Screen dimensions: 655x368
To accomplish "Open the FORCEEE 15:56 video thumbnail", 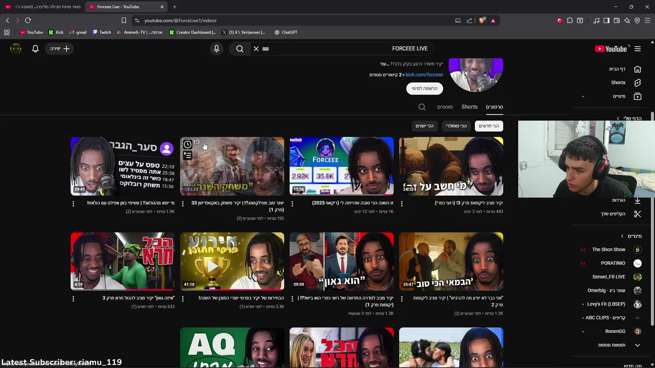I will [341, 166].
